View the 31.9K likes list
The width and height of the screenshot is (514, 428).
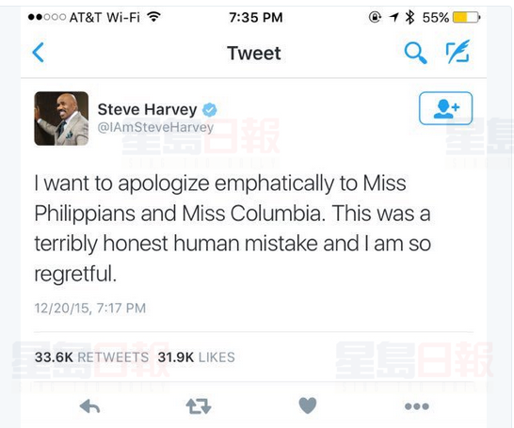(x=196, y=357)
